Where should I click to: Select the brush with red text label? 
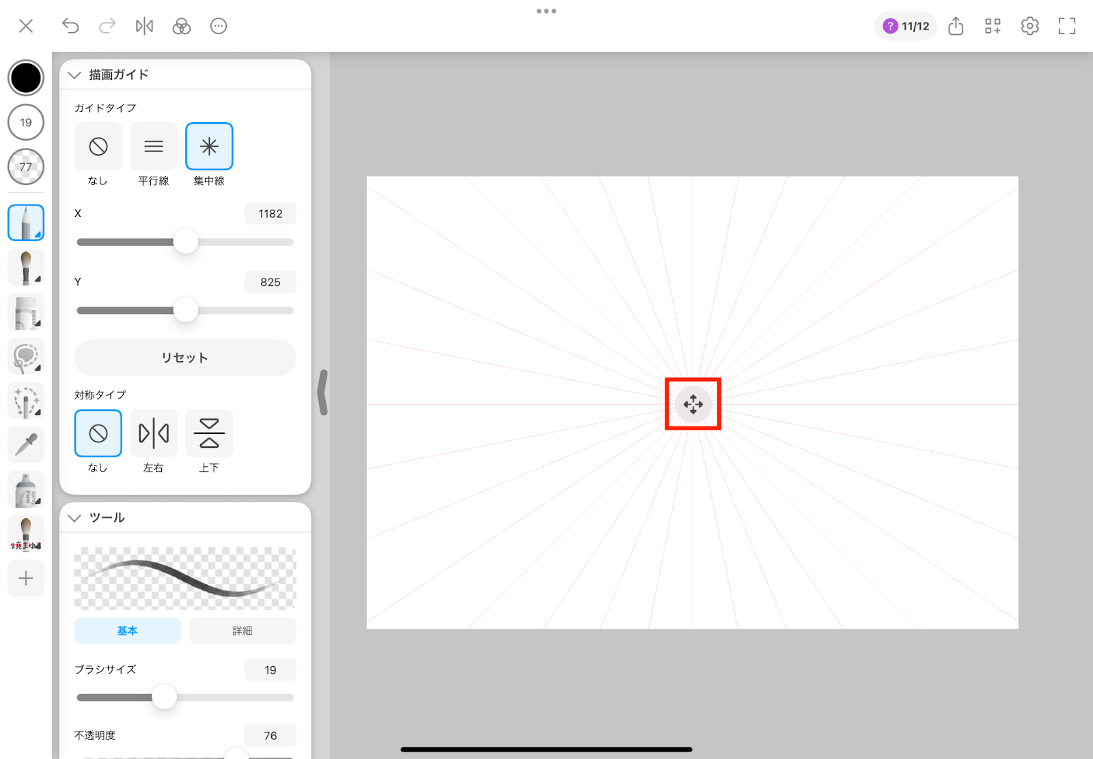point(26,534)
